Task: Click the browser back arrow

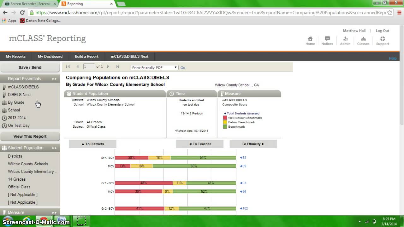Action: (x=5, y=13)
